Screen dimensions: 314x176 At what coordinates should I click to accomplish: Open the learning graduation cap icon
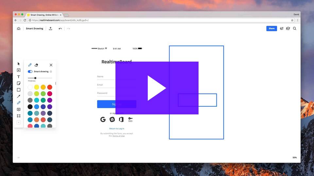(288, 29)
